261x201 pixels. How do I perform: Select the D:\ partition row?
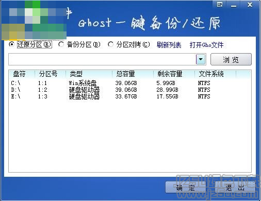130,90
